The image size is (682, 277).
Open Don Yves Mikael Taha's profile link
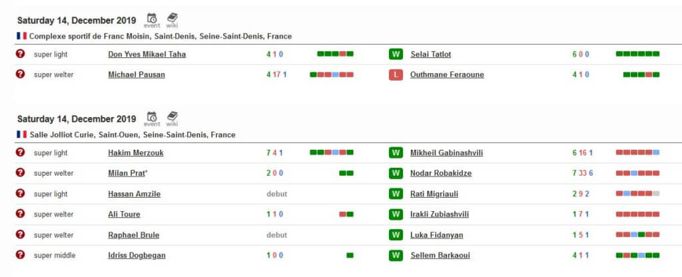[147, 55]
